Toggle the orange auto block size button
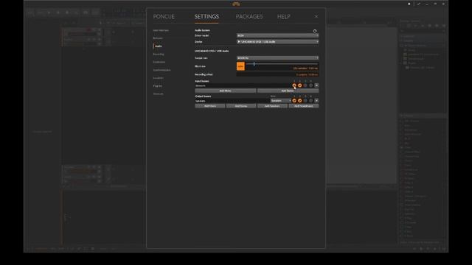 coord(240,66)
